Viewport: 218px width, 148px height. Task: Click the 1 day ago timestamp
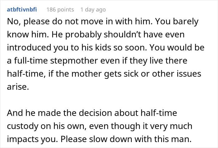[x=93, y=10]
